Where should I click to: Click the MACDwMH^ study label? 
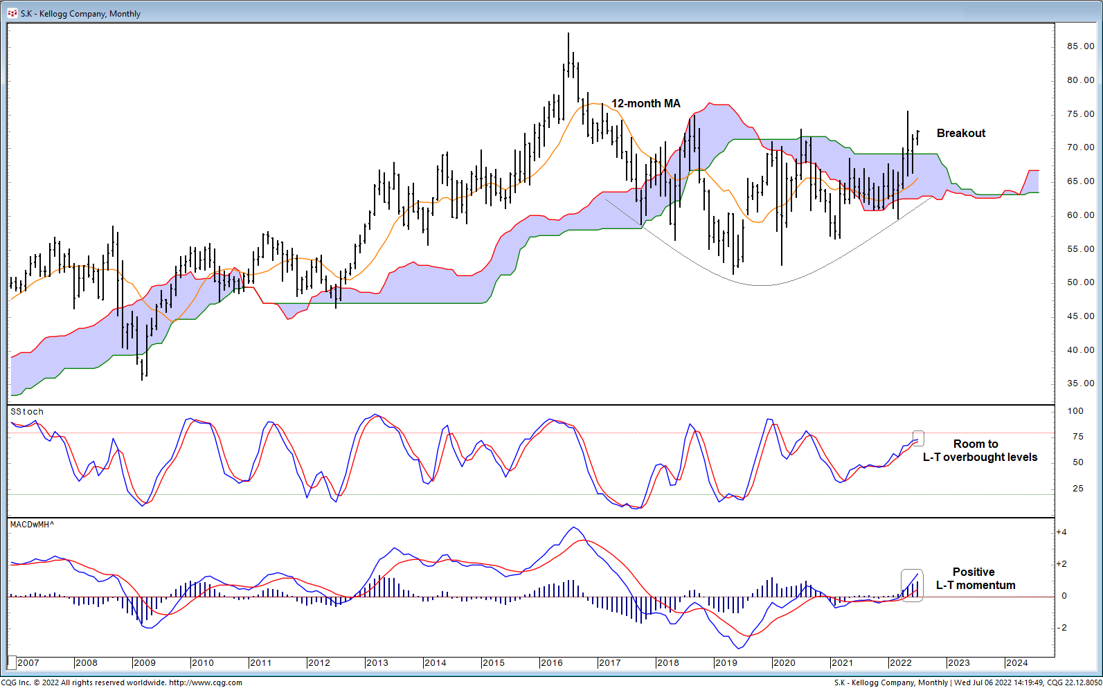tap(32, 525)
